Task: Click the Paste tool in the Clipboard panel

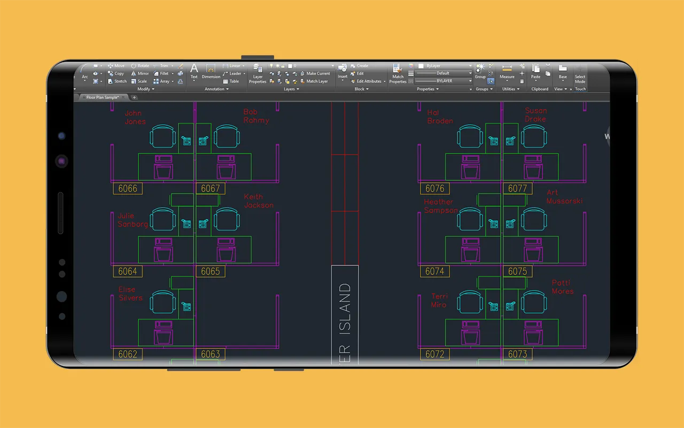Action: [x=535, y=71]
